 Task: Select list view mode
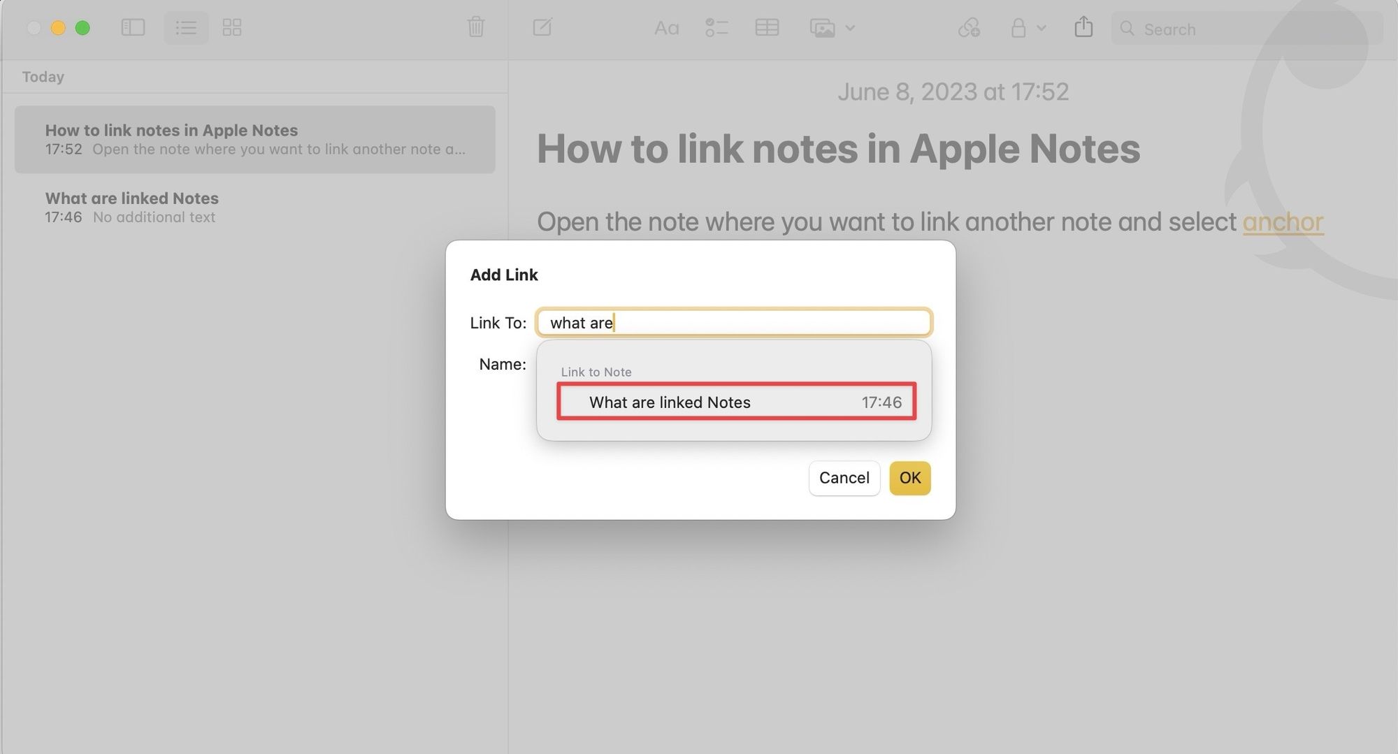point(185,27)
